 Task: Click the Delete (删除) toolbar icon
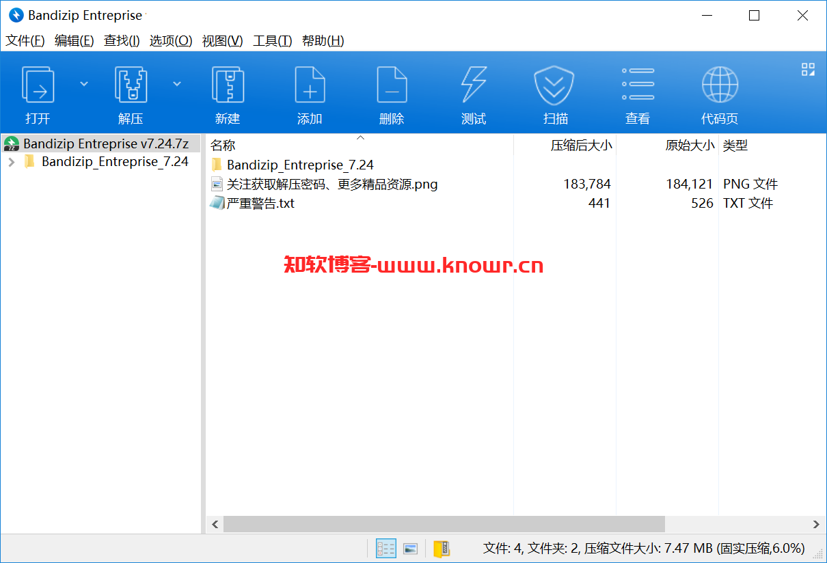click(x=392, y=85)
